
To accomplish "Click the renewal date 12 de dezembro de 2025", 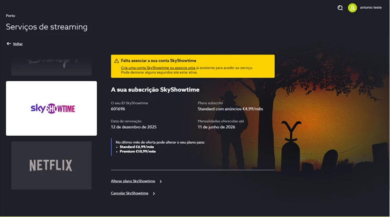I will coord(134,127).
